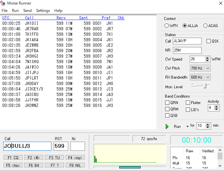Click the run duration minutes field
This screenshot has width=224, height=171.
tap(201, 126)
